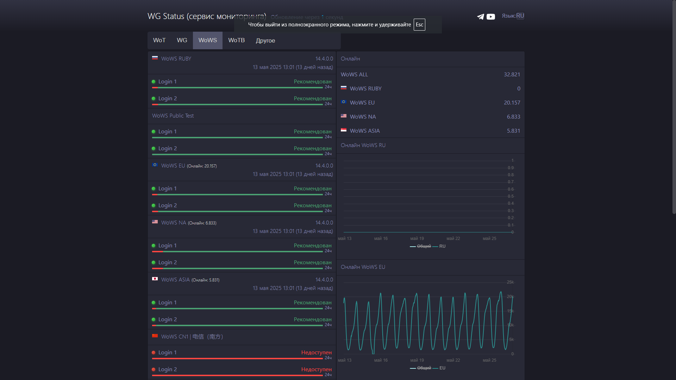
Task: Click inside the WoWS EU online line chart
Action: (x=428, y=318)
